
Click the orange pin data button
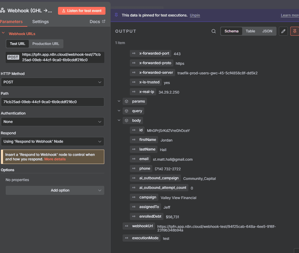pyautogui.click(x=294, y=31)
